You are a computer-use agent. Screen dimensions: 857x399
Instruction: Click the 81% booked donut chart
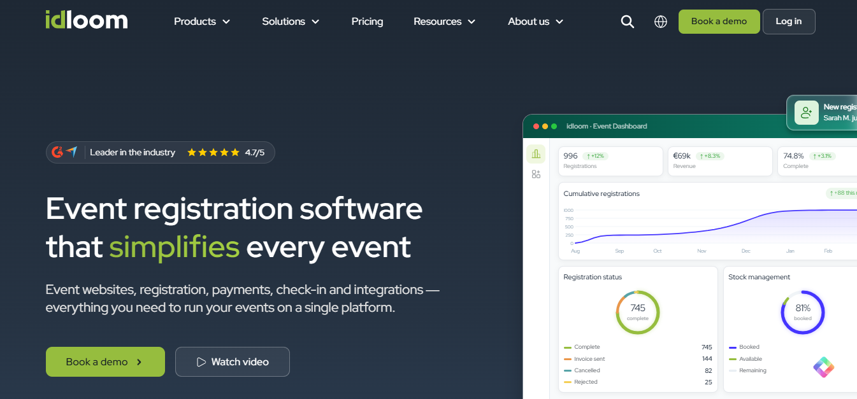pyautogui.click(x=803, y=312)
